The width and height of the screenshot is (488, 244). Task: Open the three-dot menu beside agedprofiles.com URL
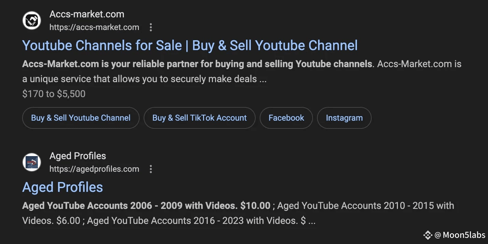151,169
